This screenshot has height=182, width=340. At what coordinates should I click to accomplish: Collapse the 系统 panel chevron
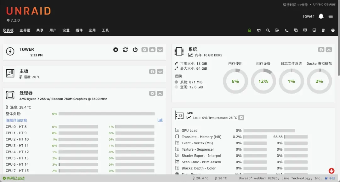(x=329, y=50)
